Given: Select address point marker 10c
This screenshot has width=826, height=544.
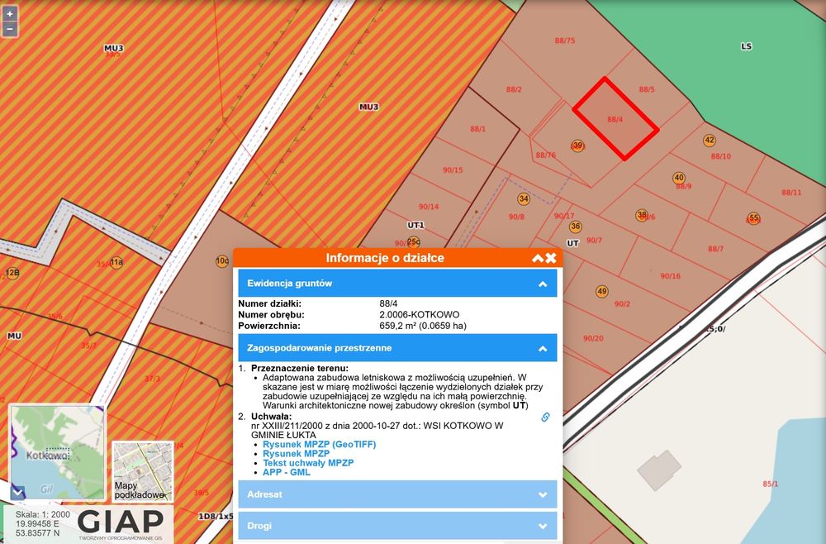Looking at the screenshot, I should click(x=222, y=260).
